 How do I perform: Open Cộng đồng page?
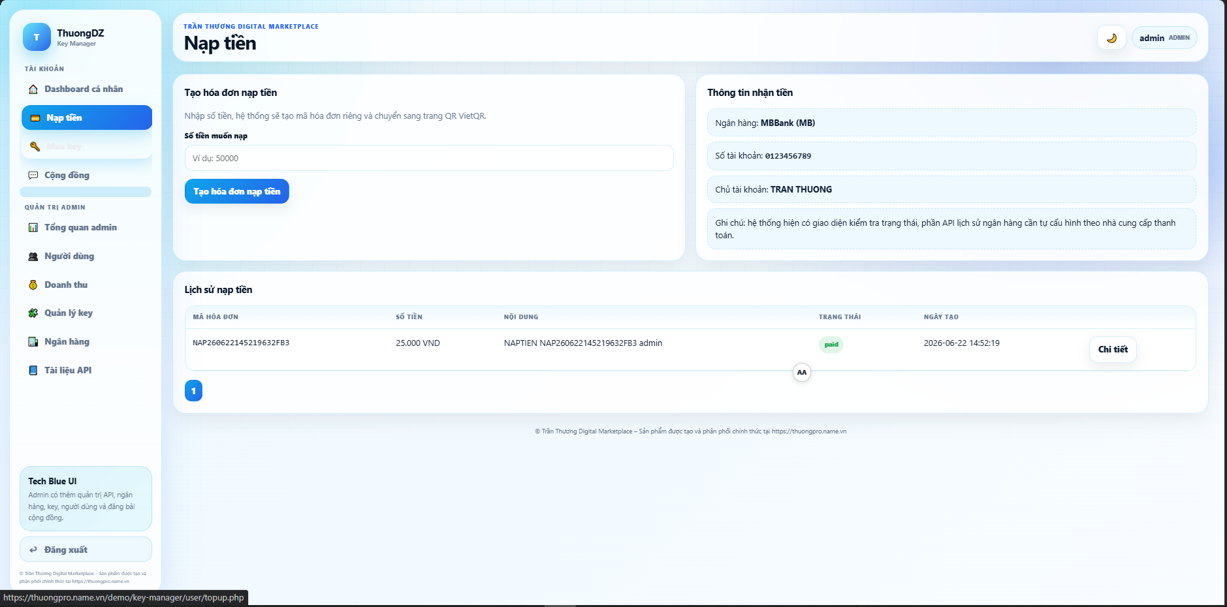pyautogui.click(x=86, y=176)
